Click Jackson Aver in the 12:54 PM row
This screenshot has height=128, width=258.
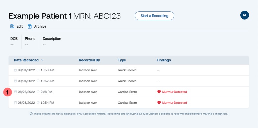[x=88, y=103]
